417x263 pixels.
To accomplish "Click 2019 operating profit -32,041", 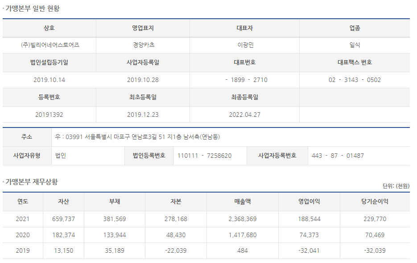I will click(x=309, y=251).
